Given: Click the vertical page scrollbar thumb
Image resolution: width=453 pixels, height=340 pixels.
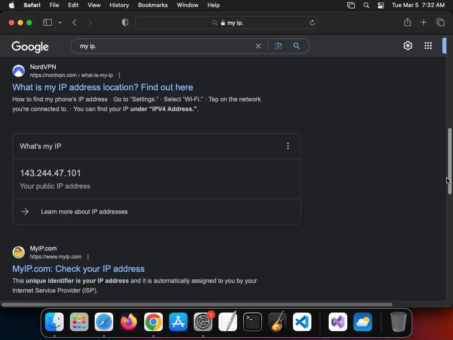Looking at the screenshot, I should click(x=449, y=161).
